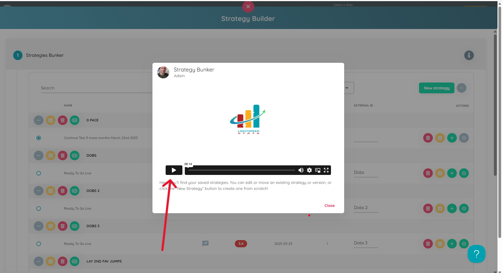Duplicate the LAY 2ND FAV JUMPS group
The image size is (502, 273).
tap(74, 261)
